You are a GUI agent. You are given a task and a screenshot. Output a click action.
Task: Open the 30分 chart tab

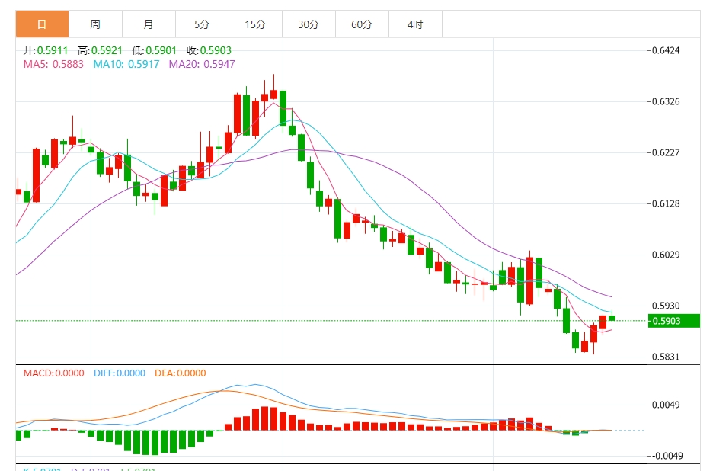pos(309,24)
